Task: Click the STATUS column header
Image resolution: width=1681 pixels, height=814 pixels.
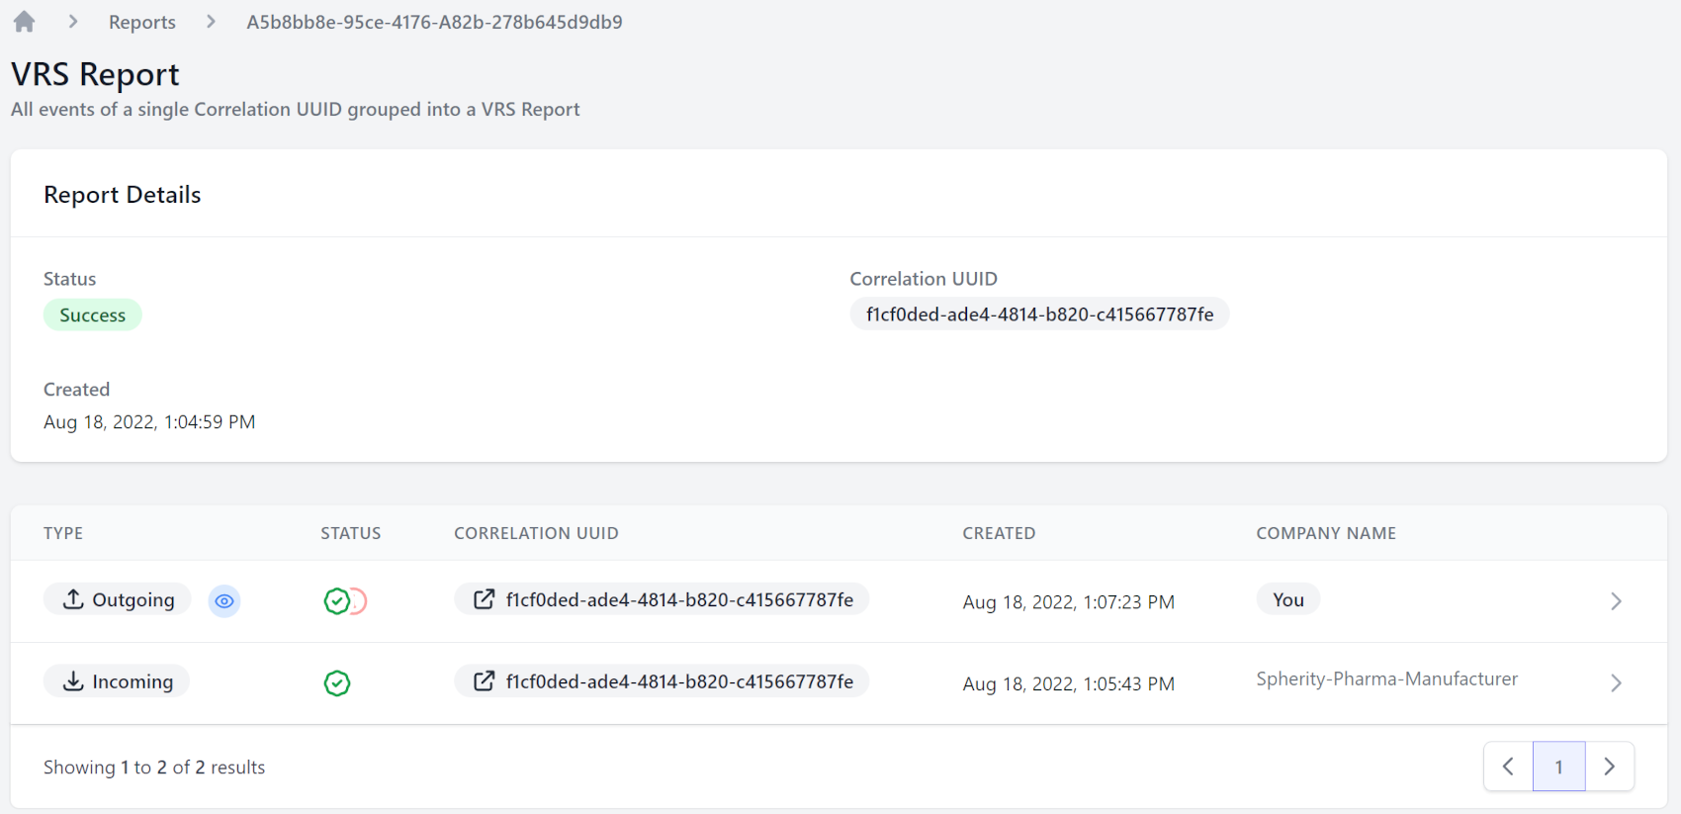Action: 351,533
